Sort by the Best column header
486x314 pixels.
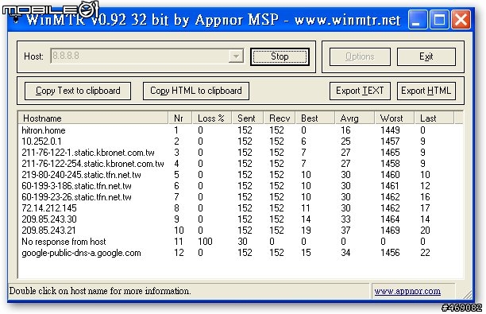tap(315, 118)
